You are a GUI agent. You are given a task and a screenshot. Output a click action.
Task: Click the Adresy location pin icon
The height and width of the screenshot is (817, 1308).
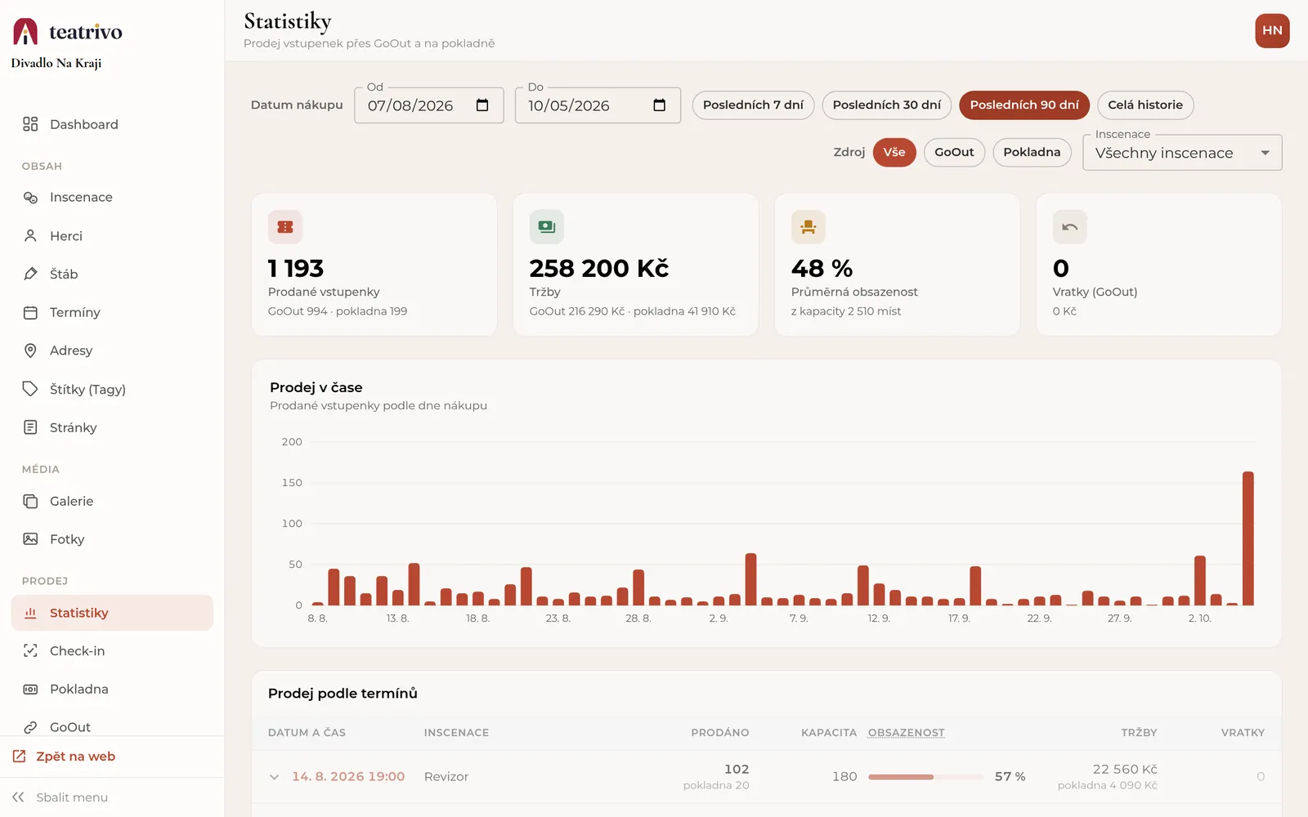pos(30,350)
